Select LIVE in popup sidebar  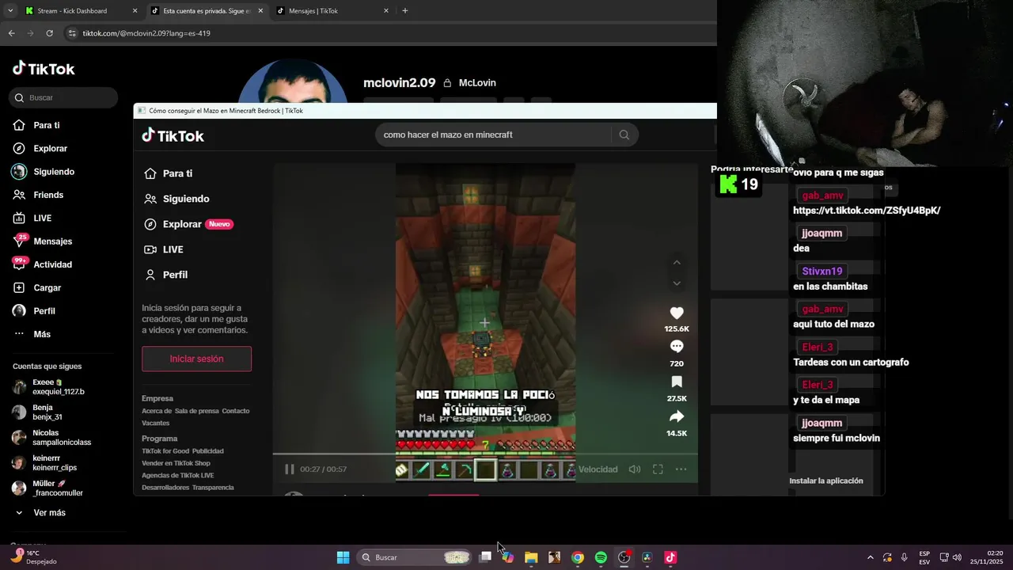click(164, 249)
